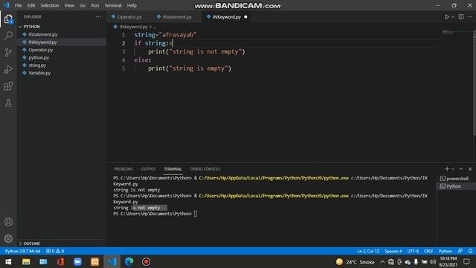Viewport: 476px width, 268px height.
Task: Select Python 3.9.7 64-bit interpreter in status bar
Action: [x=22, y=251]
